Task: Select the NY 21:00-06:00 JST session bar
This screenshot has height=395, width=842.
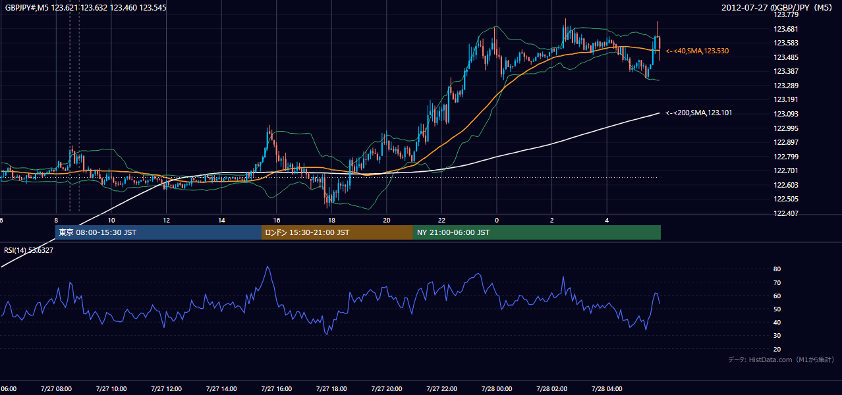Action: tap(537, 232)
